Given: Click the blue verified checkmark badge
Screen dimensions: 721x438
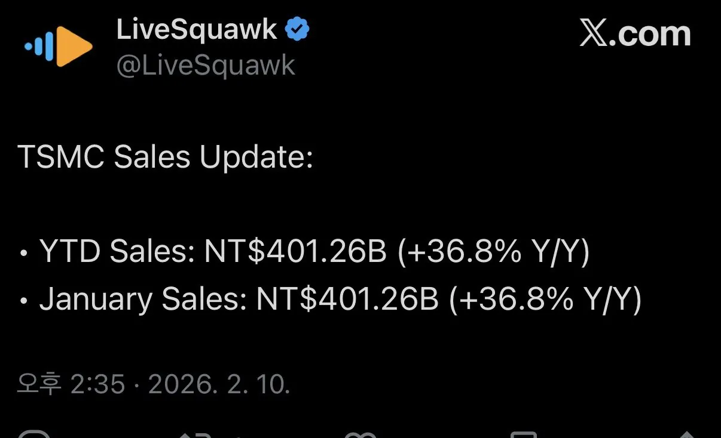Looking at the screenshot, I should 297,29.
